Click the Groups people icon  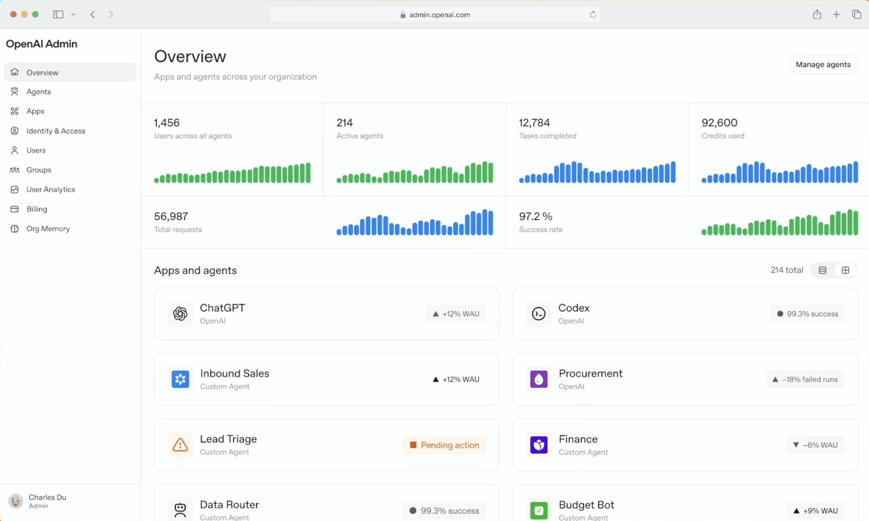[x=15, y=170]
